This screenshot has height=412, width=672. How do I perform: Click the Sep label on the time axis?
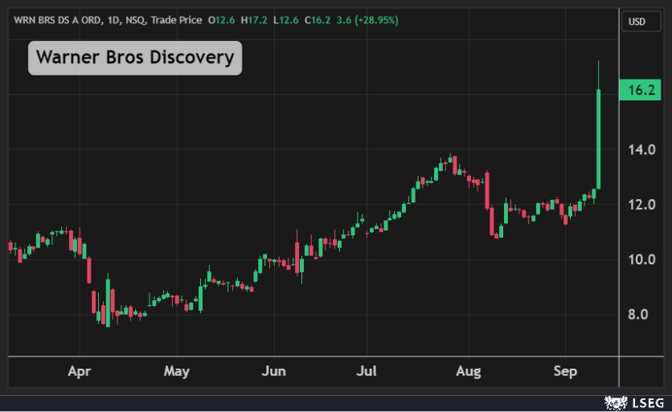[565, 371]
